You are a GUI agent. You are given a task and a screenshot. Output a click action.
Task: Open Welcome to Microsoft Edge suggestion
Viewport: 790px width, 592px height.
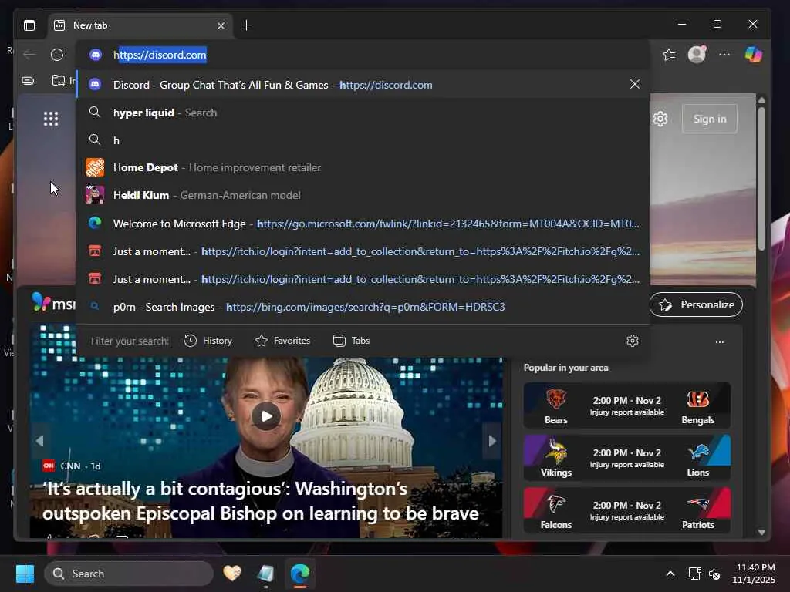click(363, 224)
